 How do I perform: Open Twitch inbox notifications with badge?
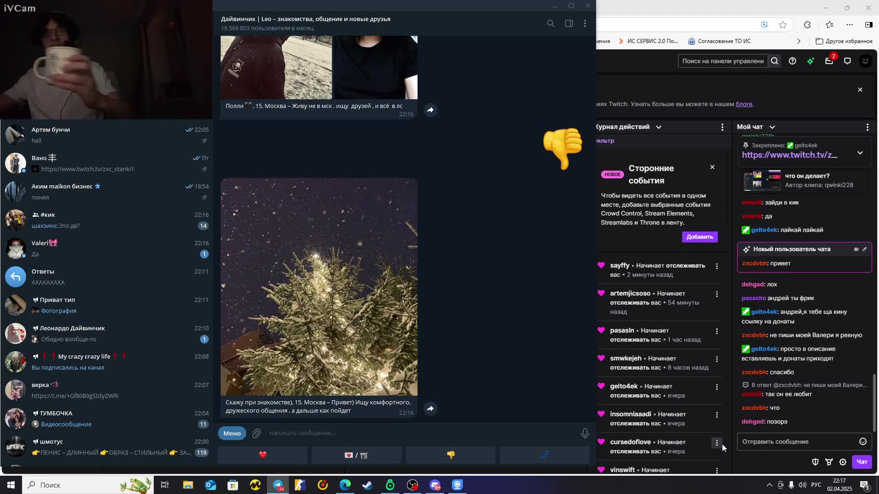[830, 60]
